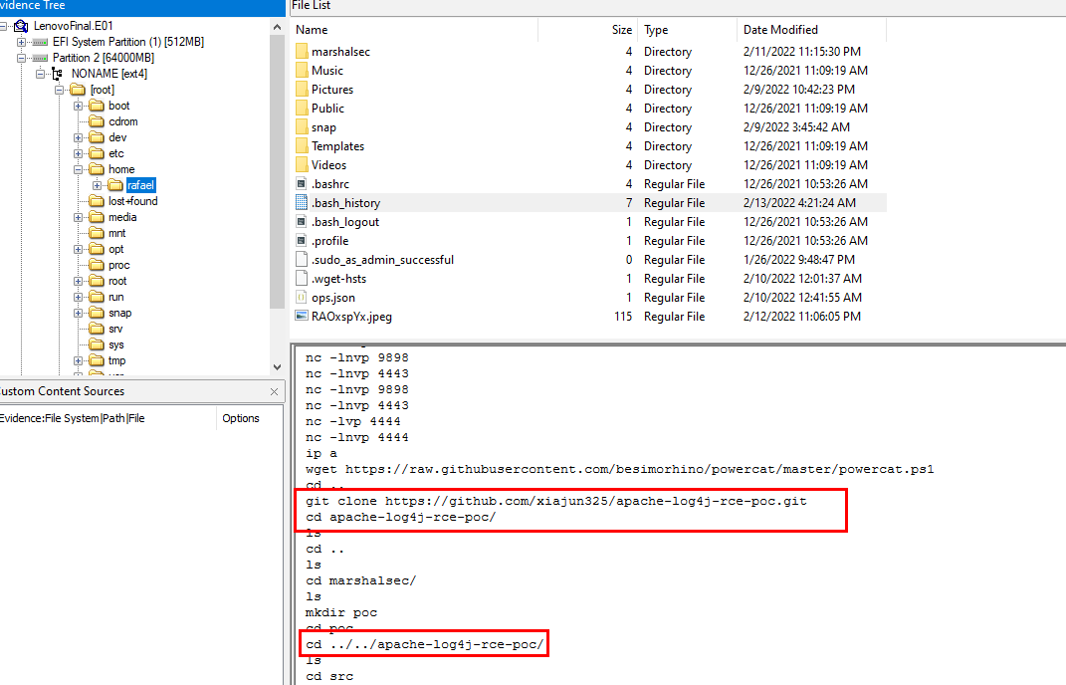Click the .profile file icon
The width and height of the screenshot is (1066, 685).
coord(302,241)
